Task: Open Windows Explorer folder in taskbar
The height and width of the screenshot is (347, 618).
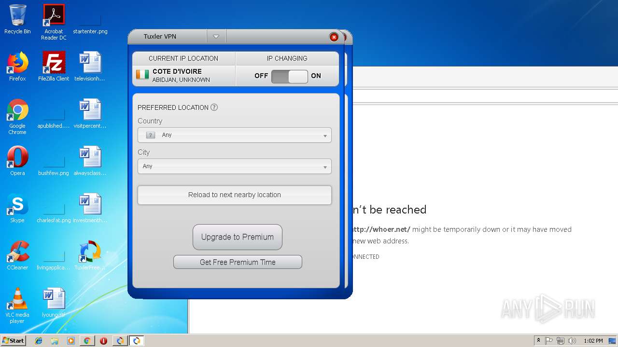Action: coord(55,341)
